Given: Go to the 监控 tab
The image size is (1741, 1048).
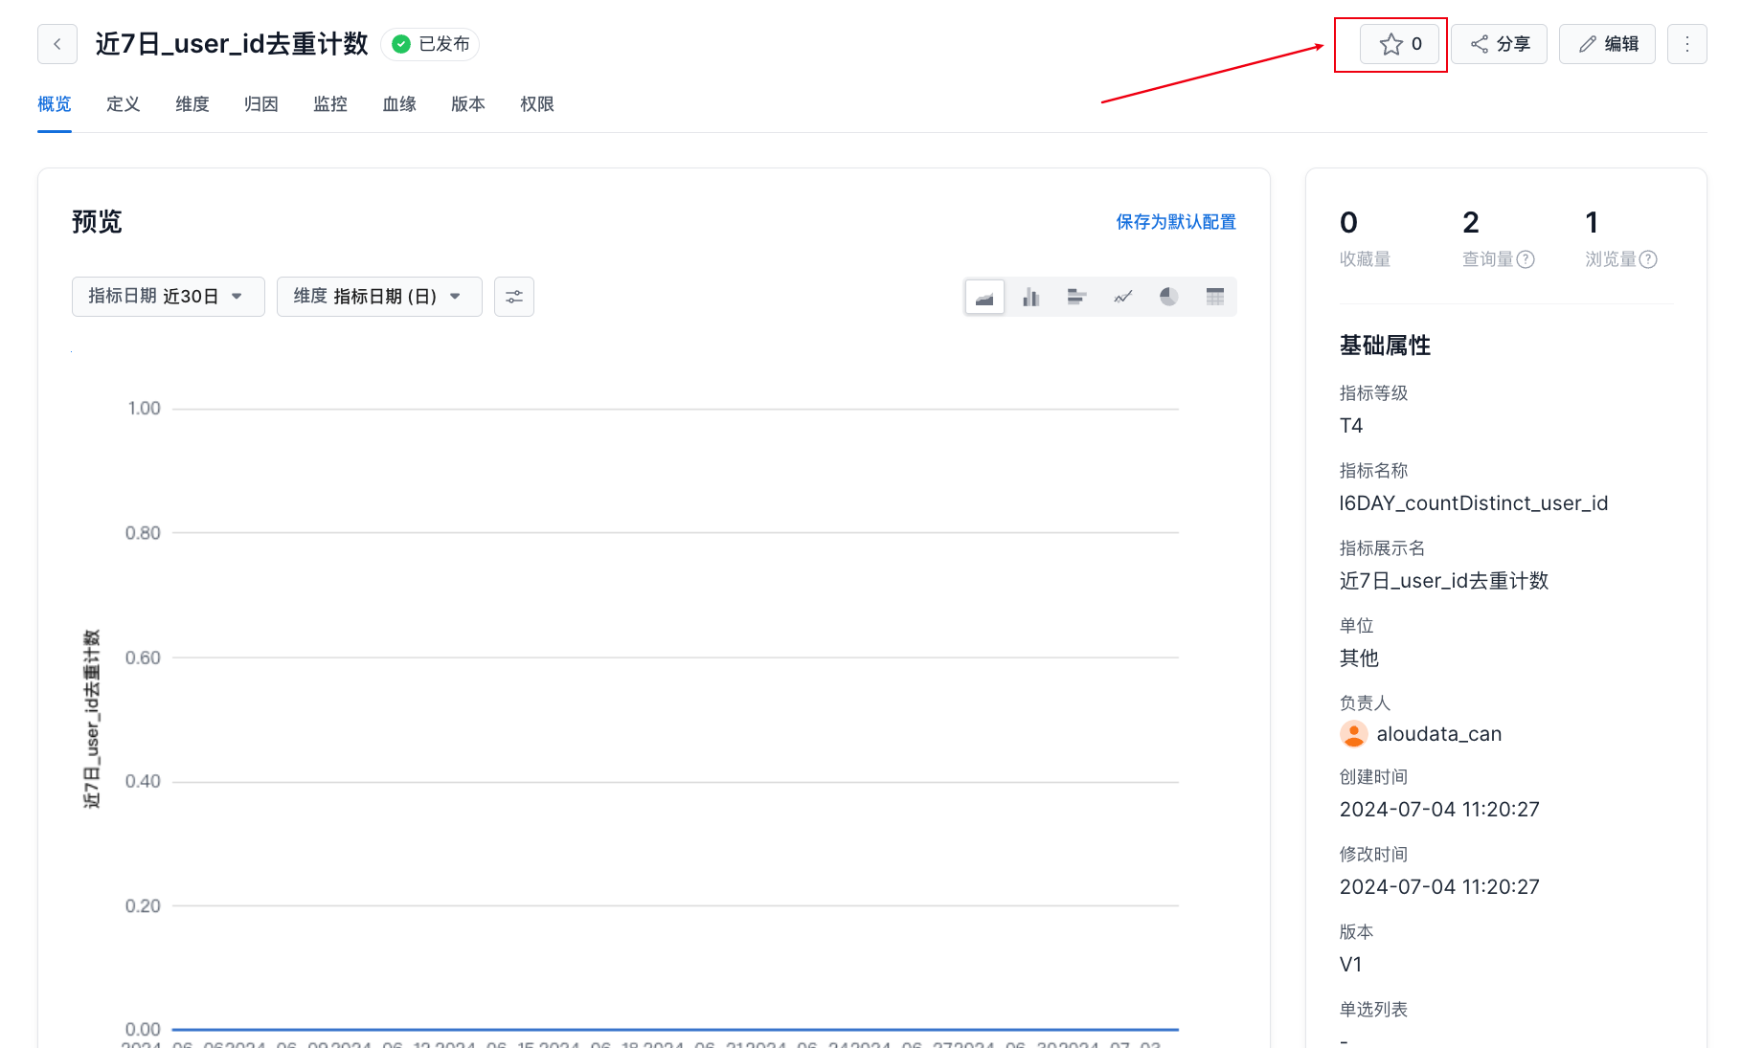Looking at the screenshot, I should (x=330, y=104).
